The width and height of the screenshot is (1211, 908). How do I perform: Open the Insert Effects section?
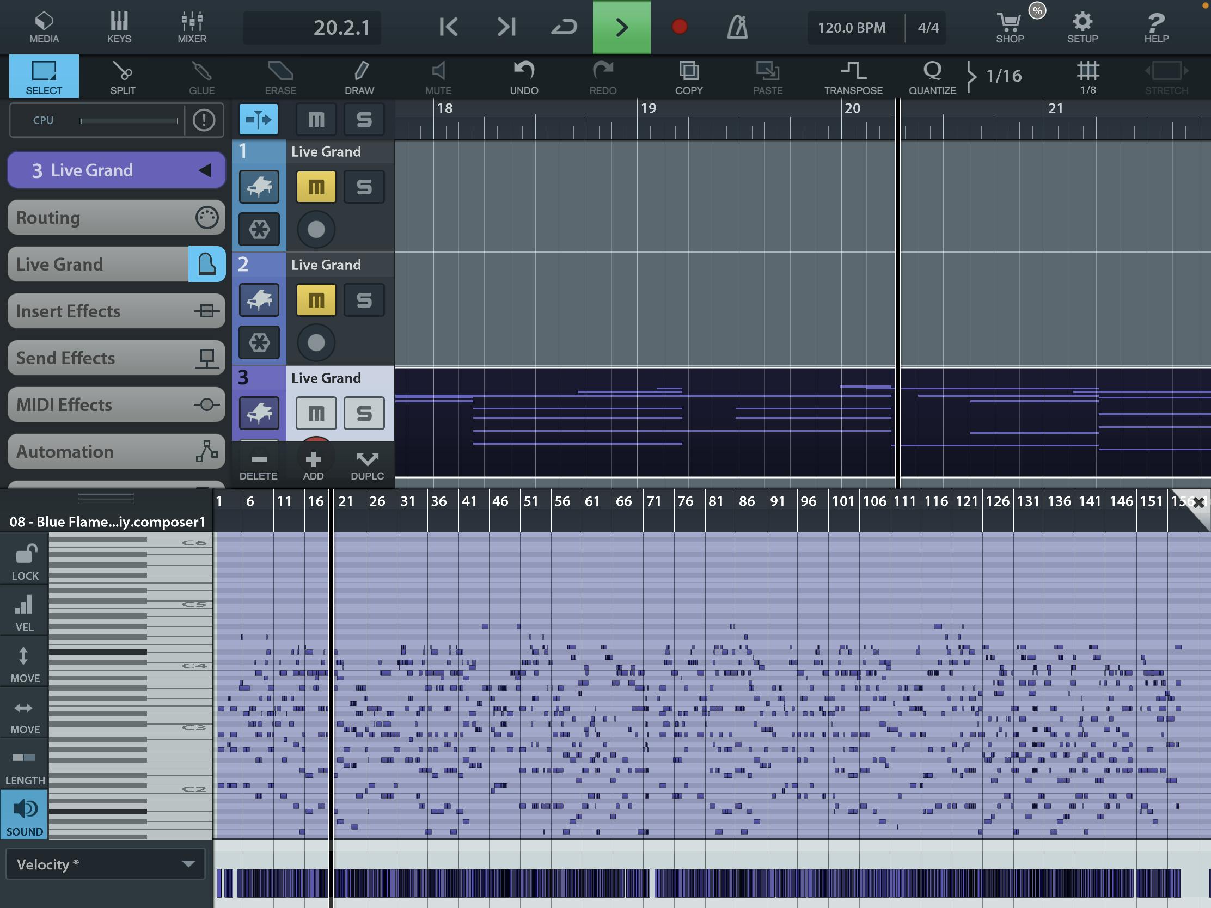(x=116, y=311)
